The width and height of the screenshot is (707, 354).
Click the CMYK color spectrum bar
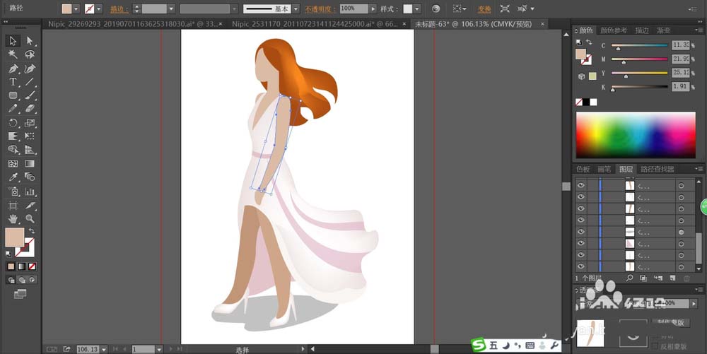(636, 134)
